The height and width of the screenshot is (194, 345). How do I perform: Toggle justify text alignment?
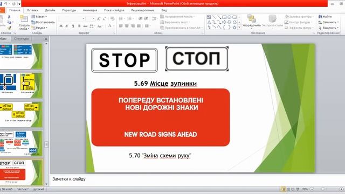coord(139,26)
